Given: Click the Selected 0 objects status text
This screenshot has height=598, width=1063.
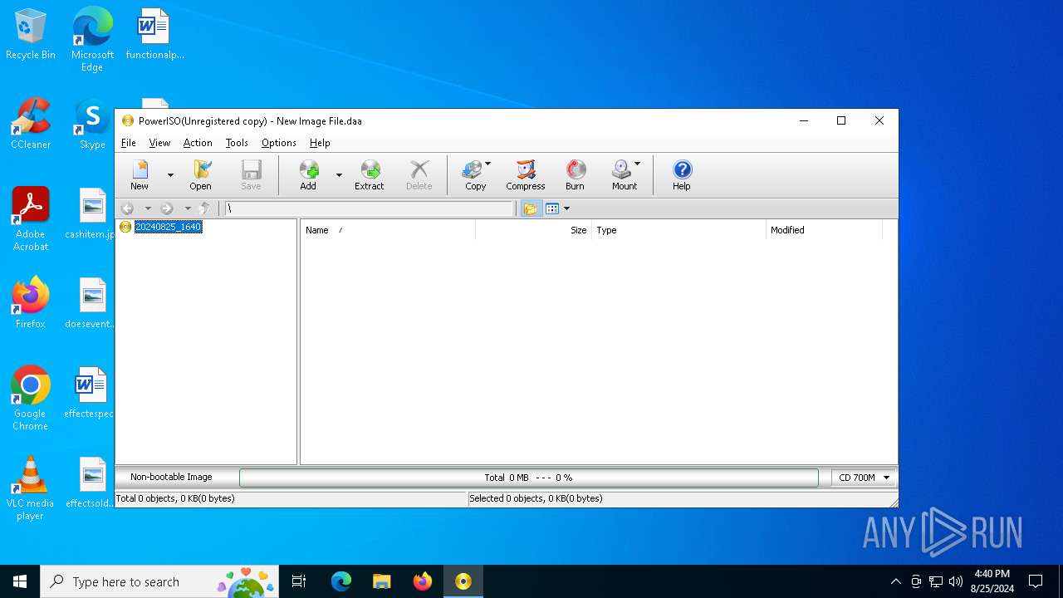Looking at the screenshot, I should pyautogui.click(x=536, y=498).
